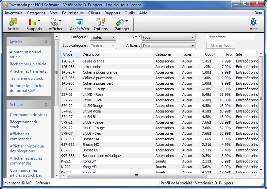The width and height of the screenshot is (267, 189).
Task: Sort by the Description column header
Action: pyautogui.click(x=117, y=54)
